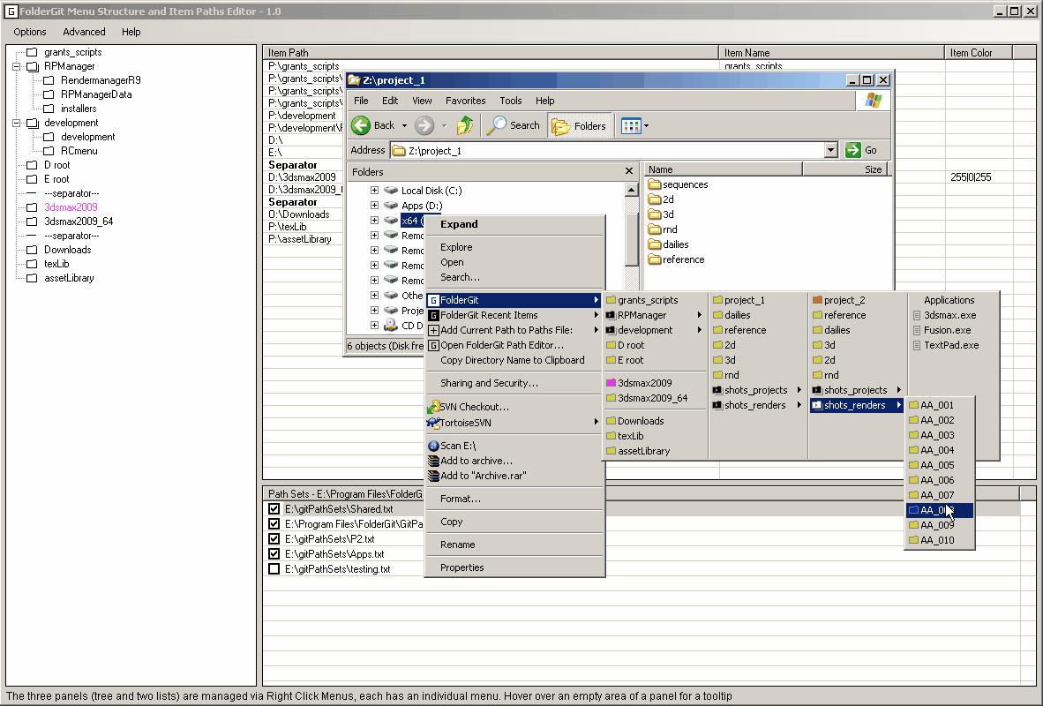The height and width of the screenshot is (706, 1043).
Task: Select the magenta 3dsmax2009 tree item
Action: [71, 207]
